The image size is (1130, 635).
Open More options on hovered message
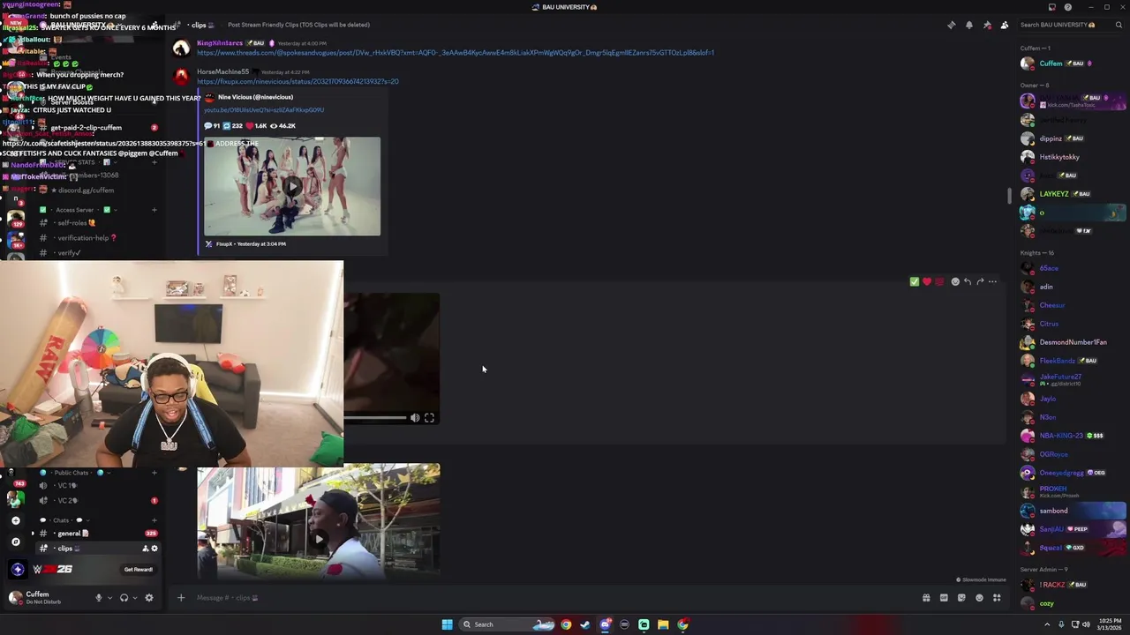pyautogui.click(x=992, y=281)
